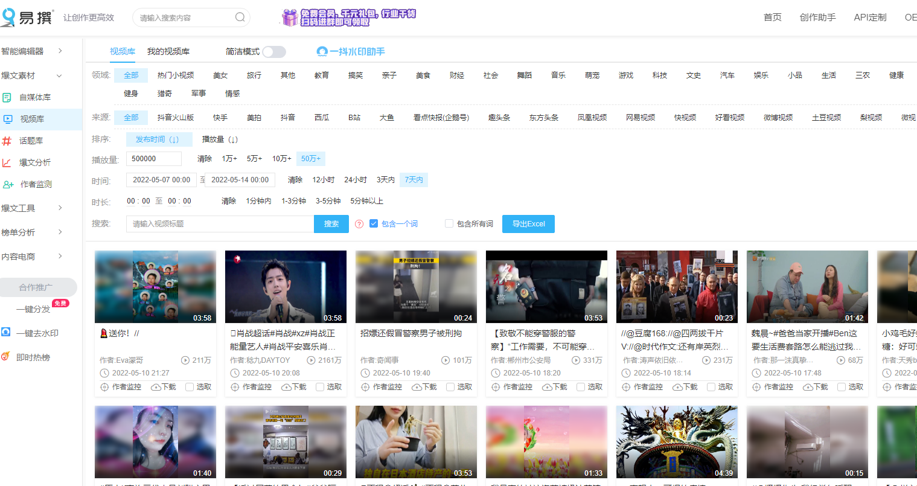This screenshot has width=917, height=486.
Task: Click the gift promo banner icon
Action: click(290, 18)
